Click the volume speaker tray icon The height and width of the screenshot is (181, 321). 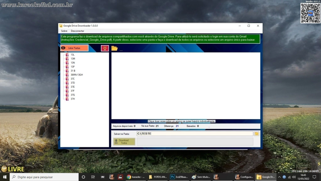point(294,177)
